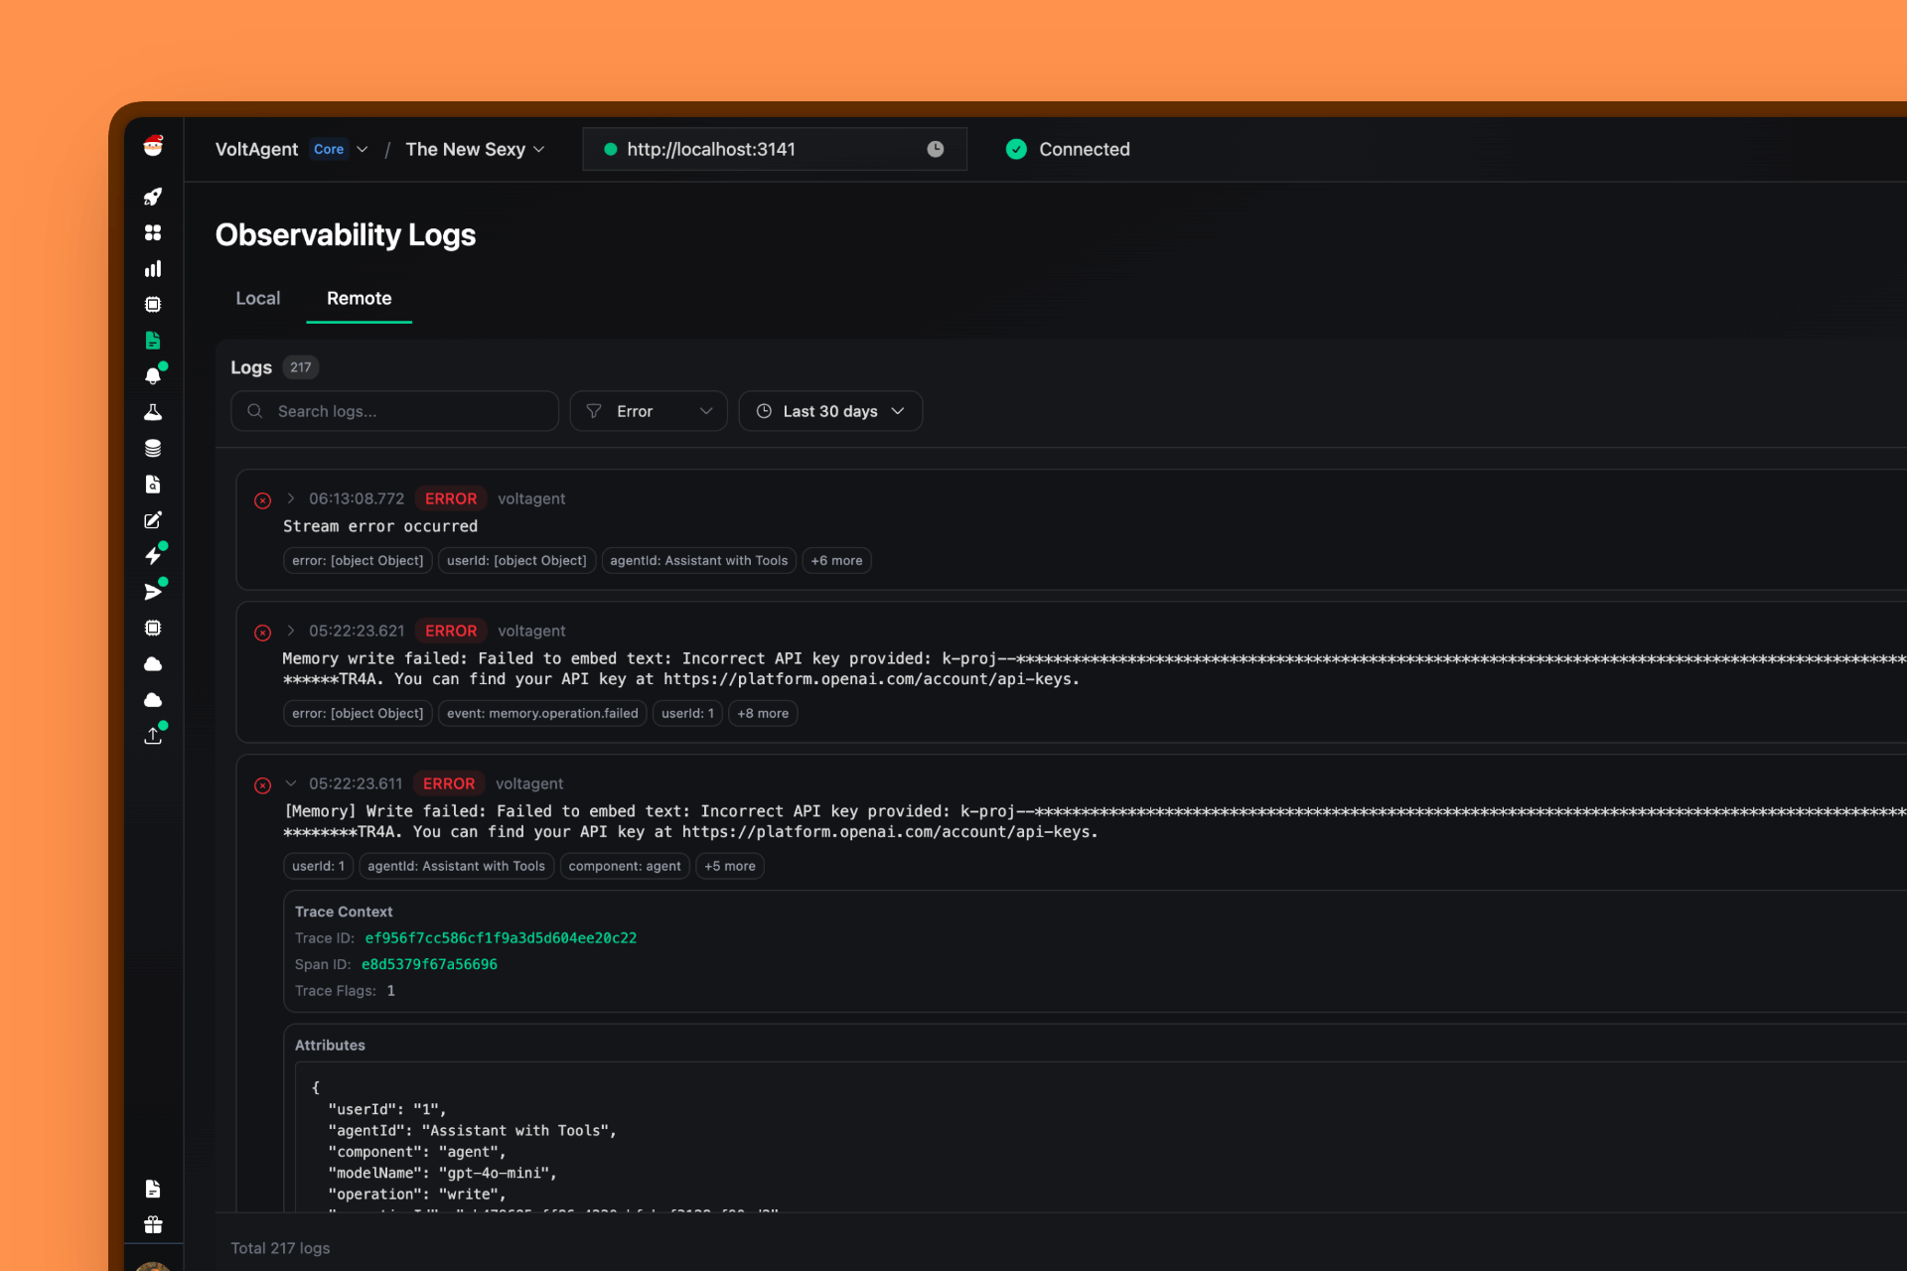Open the bell alerts icon

coord(153,375)
